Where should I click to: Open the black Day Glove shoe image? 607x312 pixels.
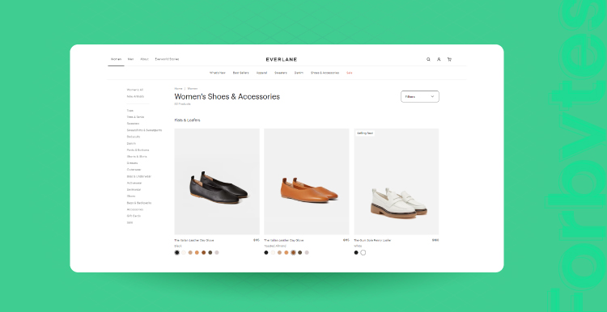point(217,181)
